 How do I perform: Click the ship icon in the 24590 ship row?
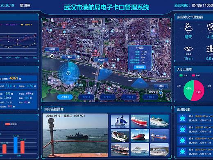point(182,140)
